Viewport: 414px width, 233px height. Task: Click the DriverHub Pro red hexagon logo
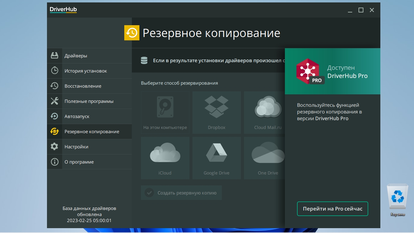tap(309, 71)
